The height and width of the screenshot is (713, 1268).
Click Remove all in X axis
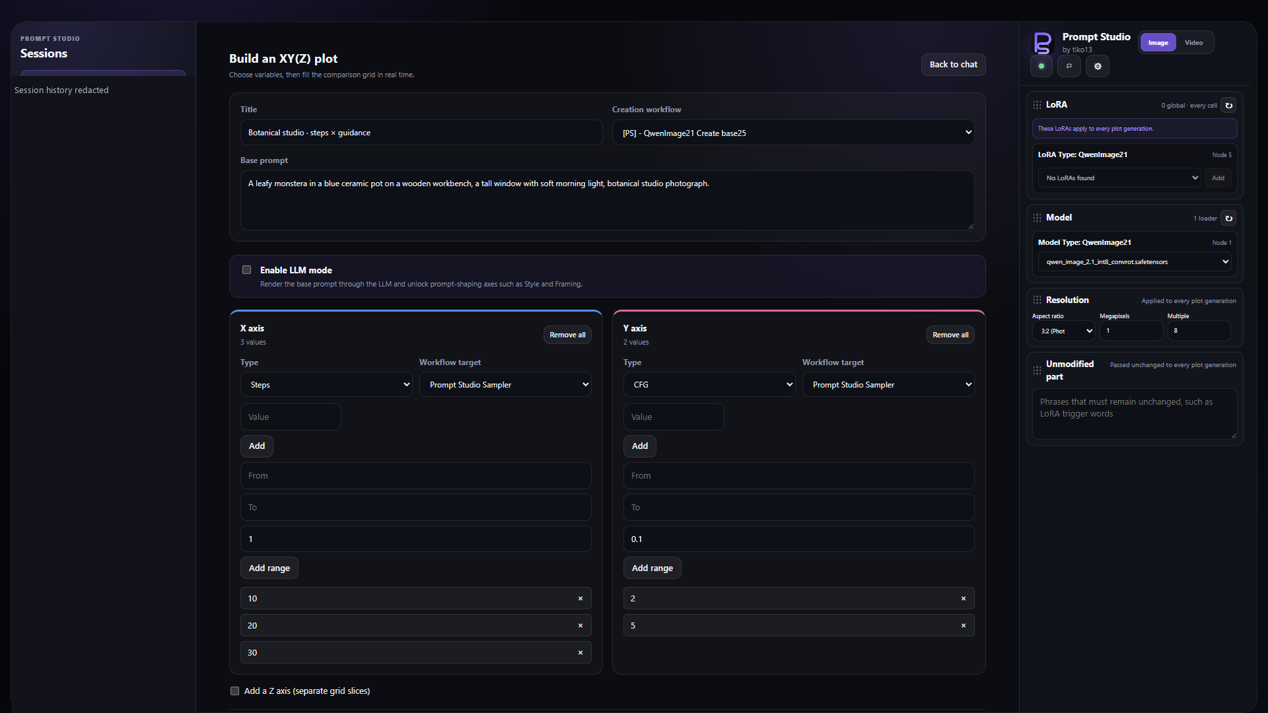pyautogui.click(x=567, y=335)
